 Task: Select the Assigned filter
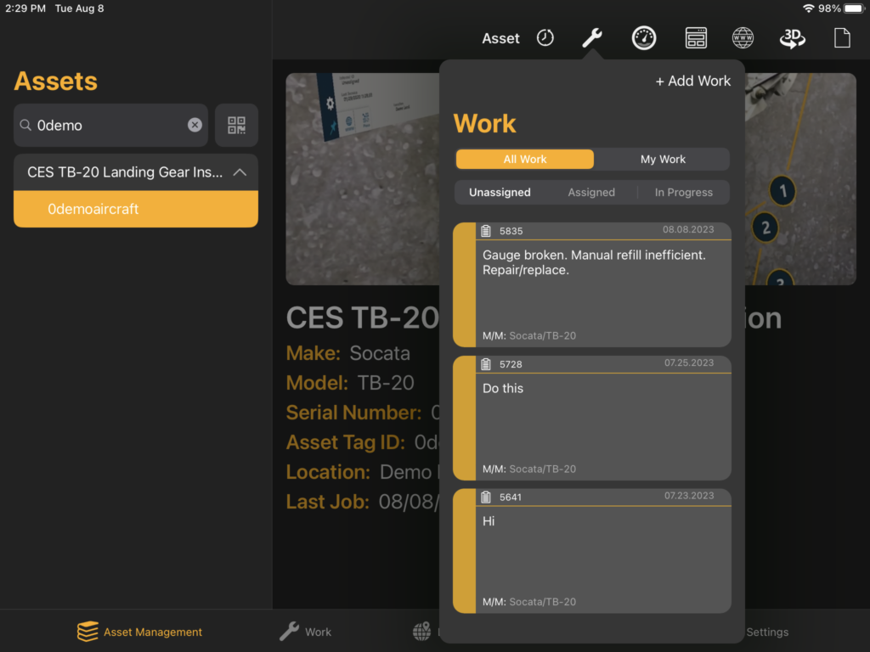[591, 192]
